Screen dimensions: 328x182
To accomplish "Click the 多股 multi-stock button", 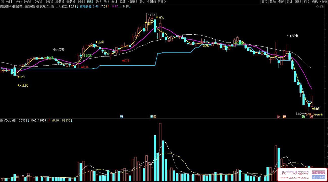I will pos(281,2).
